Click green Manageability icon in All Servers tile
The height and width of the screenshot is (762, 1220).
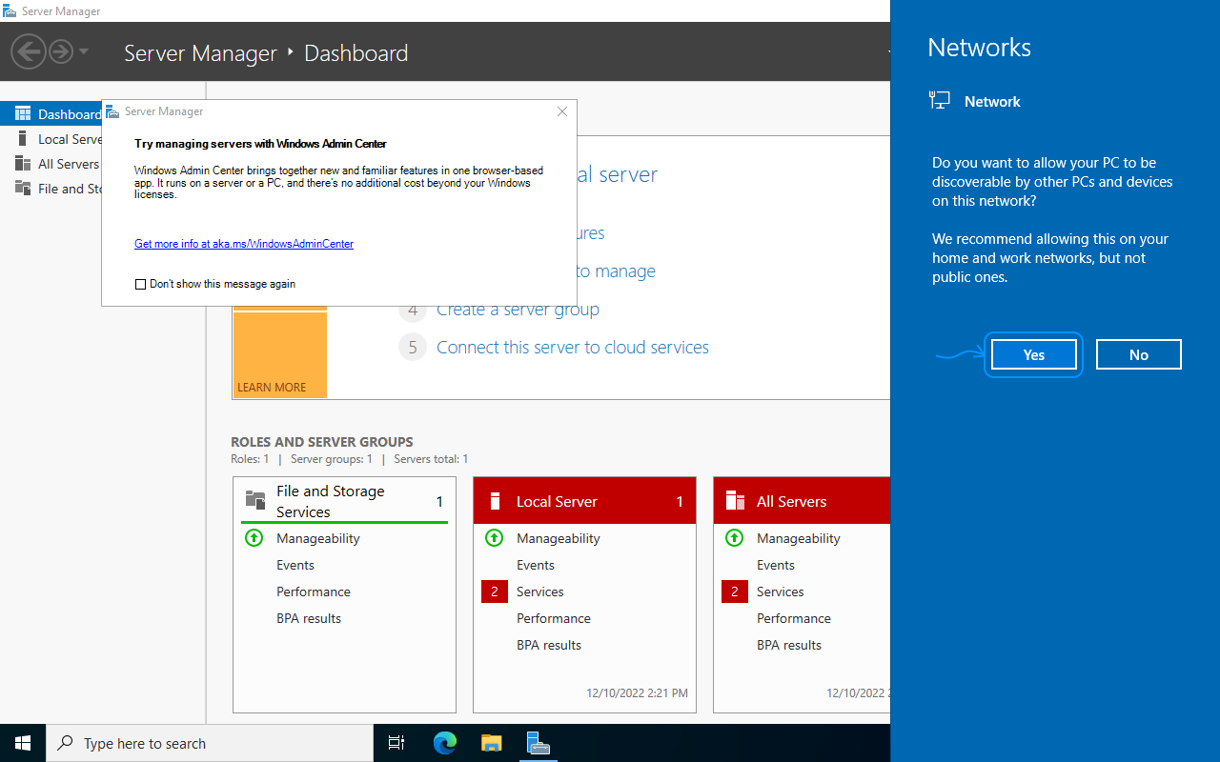pos(734,538)
